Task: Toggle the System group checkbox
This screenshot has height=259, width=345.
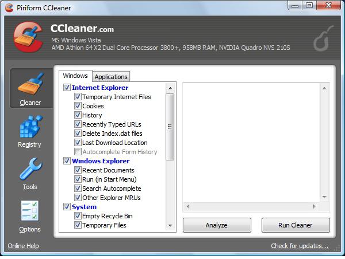Action: click(67, 207)
